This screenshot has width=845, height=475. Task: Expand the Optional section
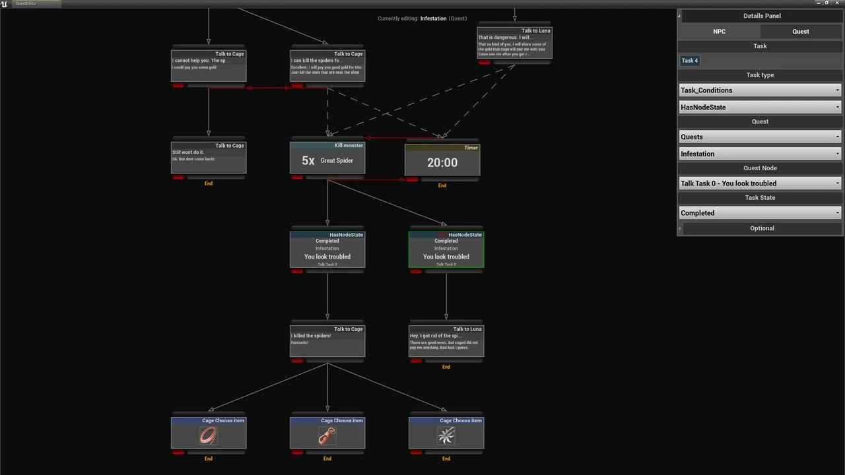click(x=761, y=228)
